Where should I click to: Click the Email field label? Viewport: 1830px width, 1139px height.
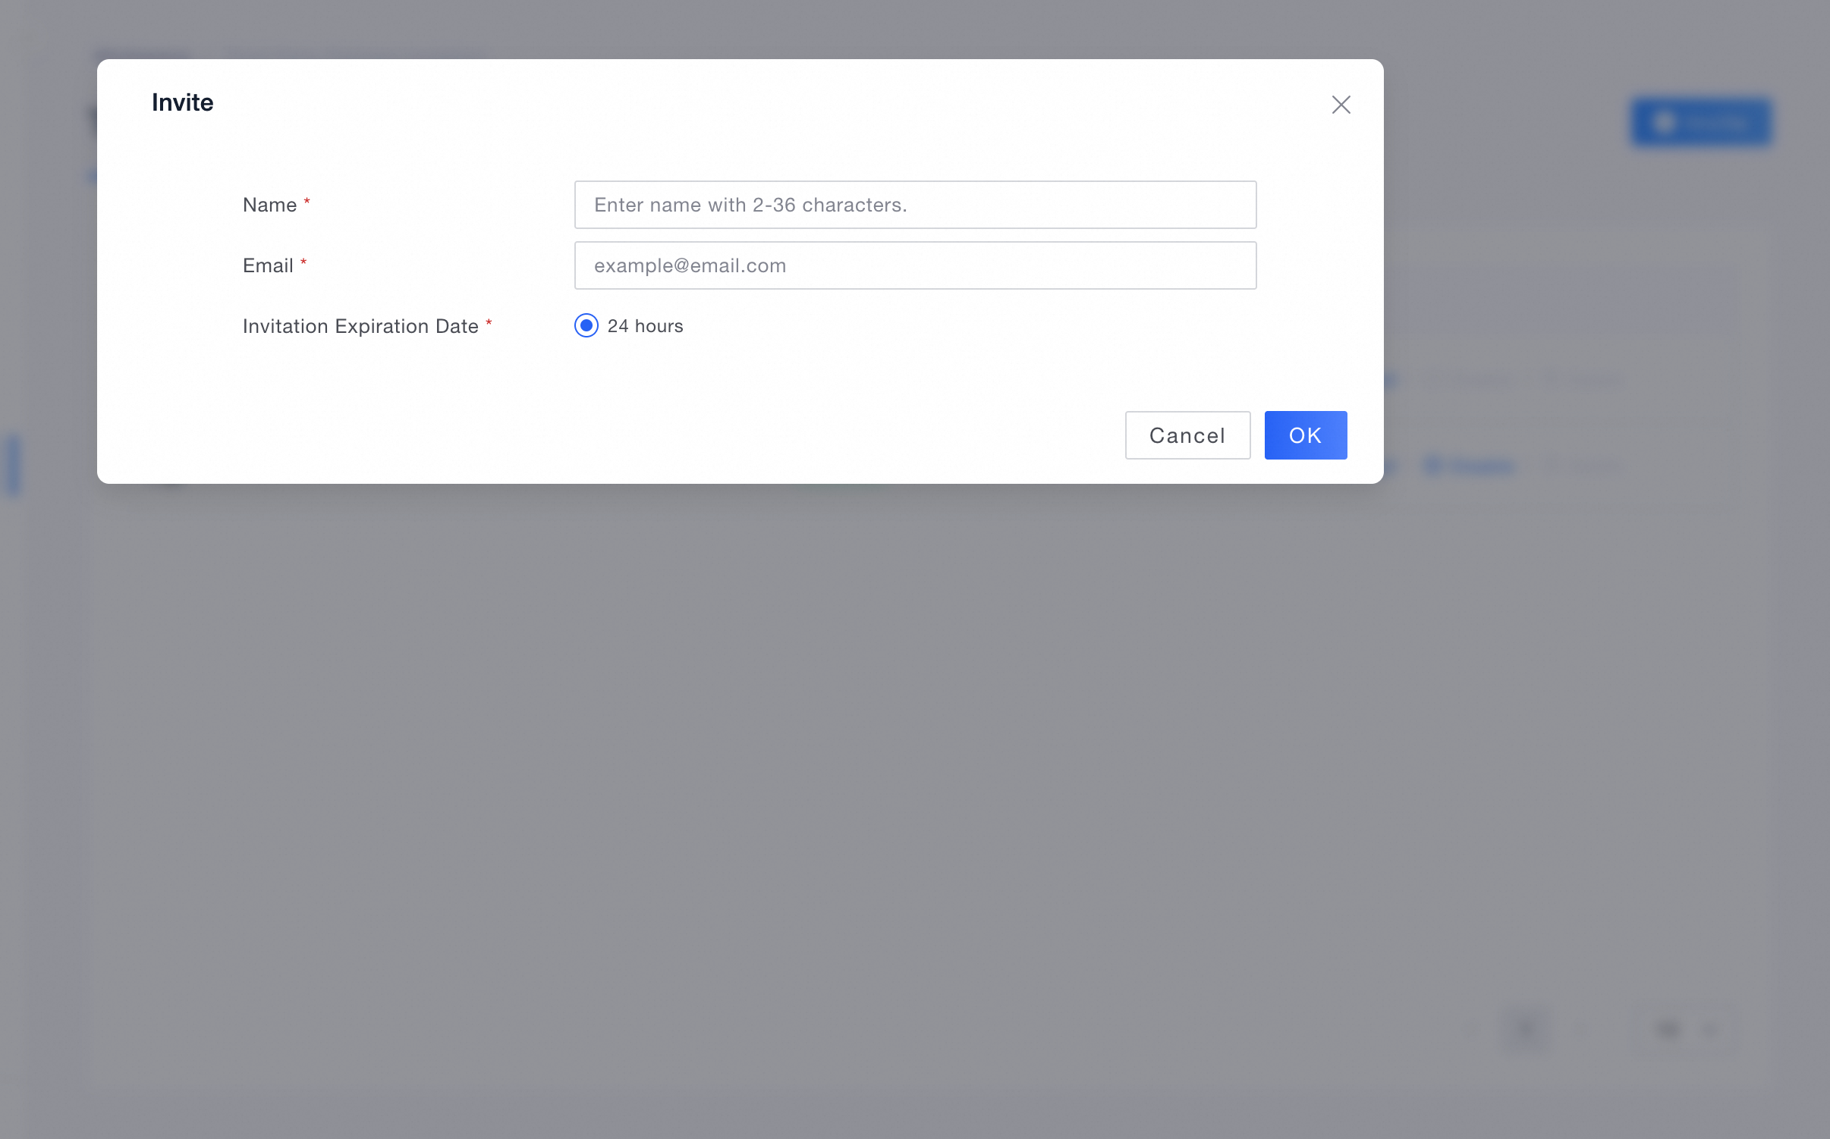[268, 265]
